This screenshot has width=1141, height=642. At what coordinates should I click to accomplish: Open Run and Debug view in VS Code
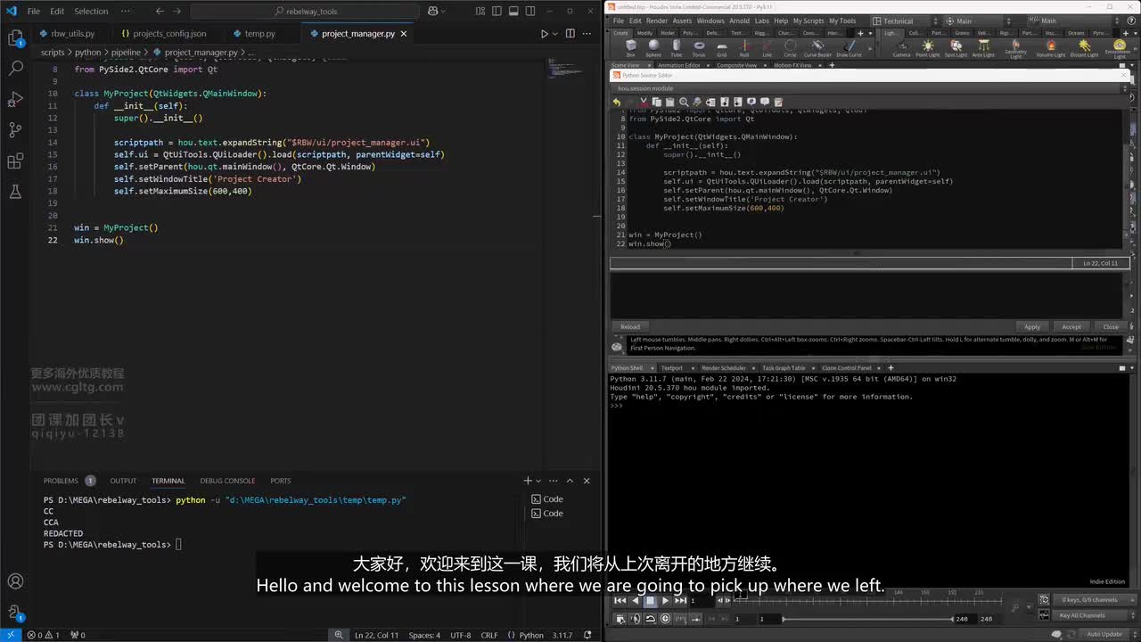pos(15,99)
